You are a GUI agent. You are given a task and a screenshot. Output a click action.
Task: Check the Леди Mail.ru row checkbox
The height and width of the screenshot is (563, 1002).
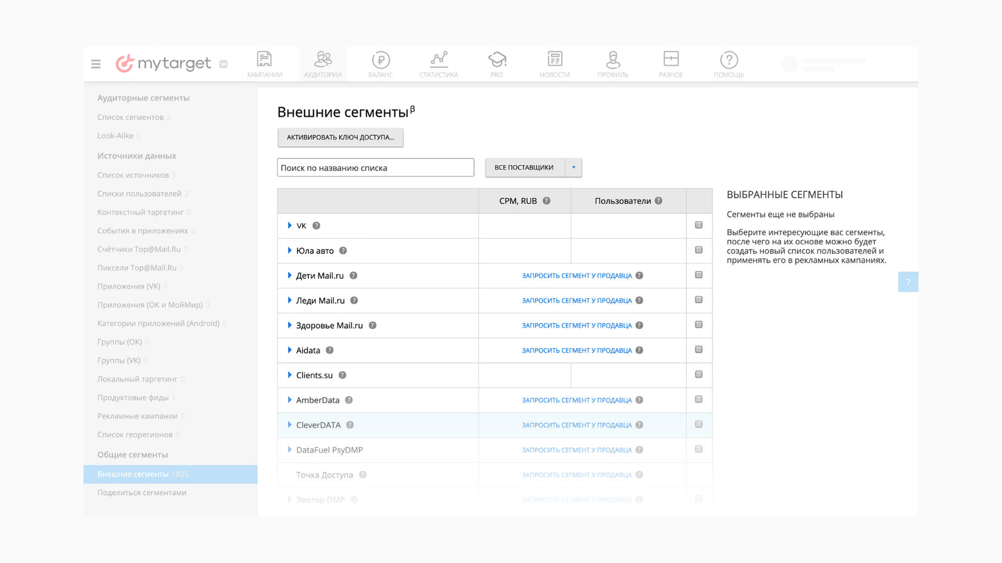click(698, 300)
